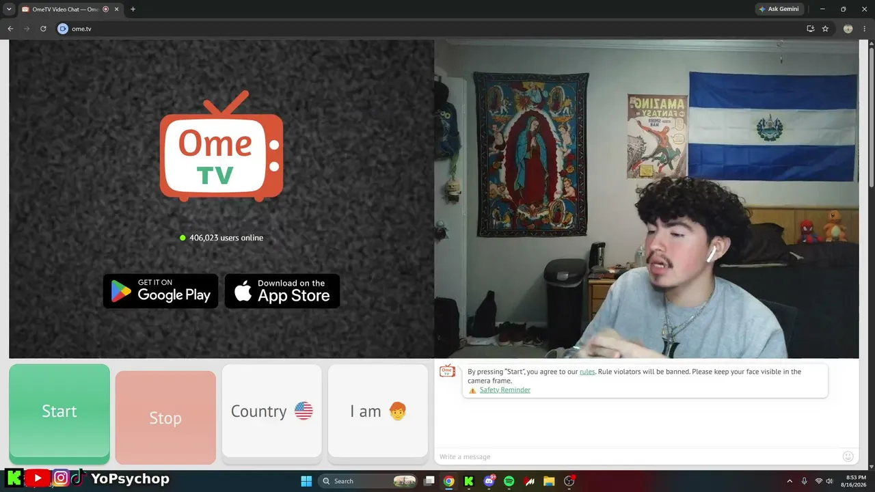
Task: Click the microphone icon in system tray
Action: click(x=805, y=481)
